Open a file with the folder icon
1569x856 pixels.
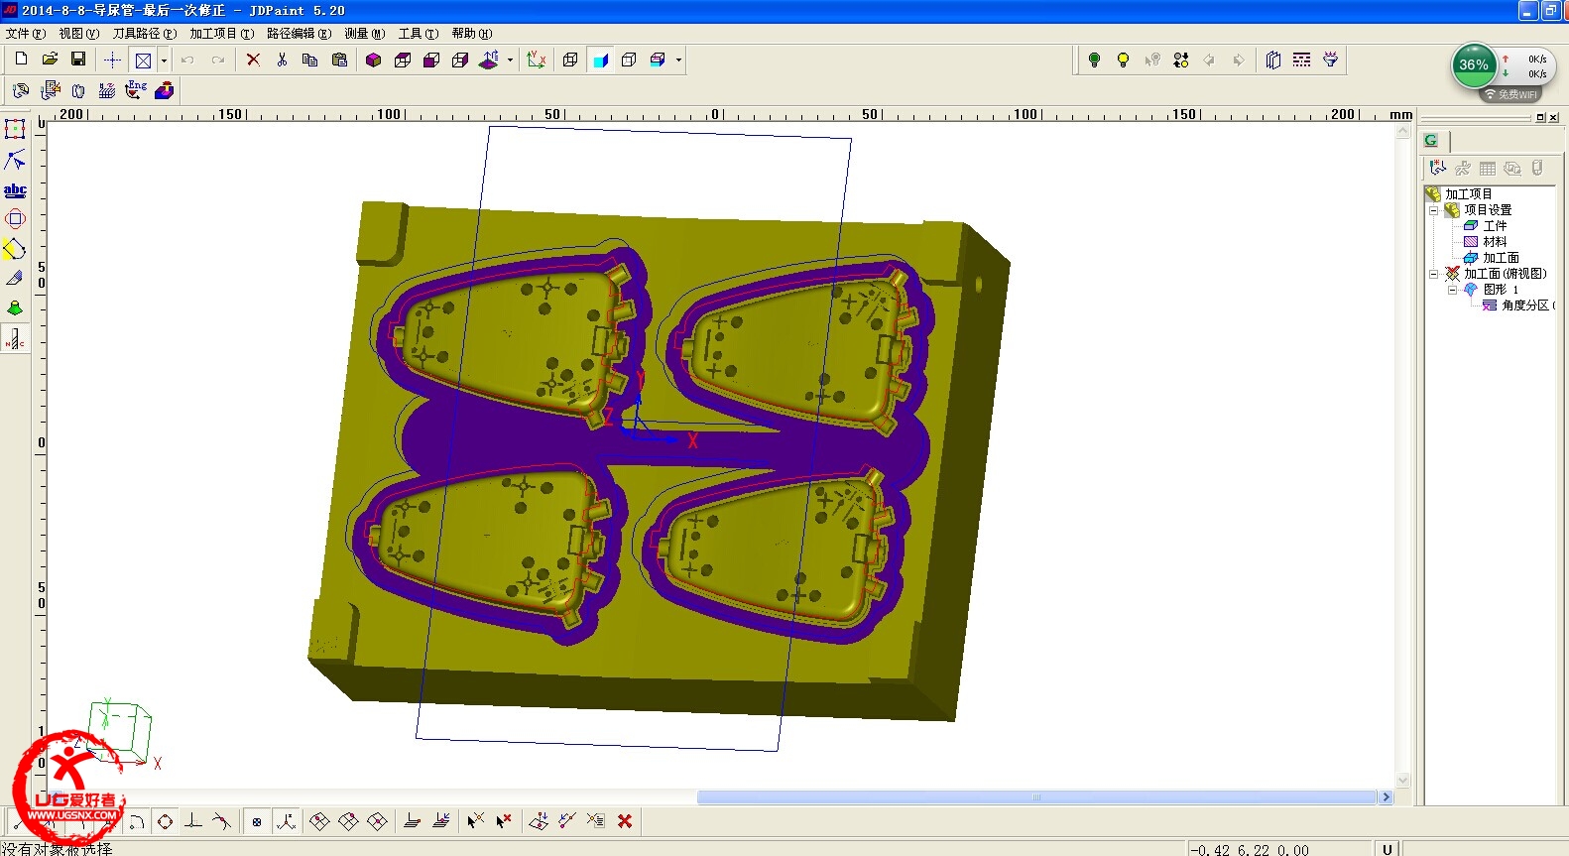[50, 60]
